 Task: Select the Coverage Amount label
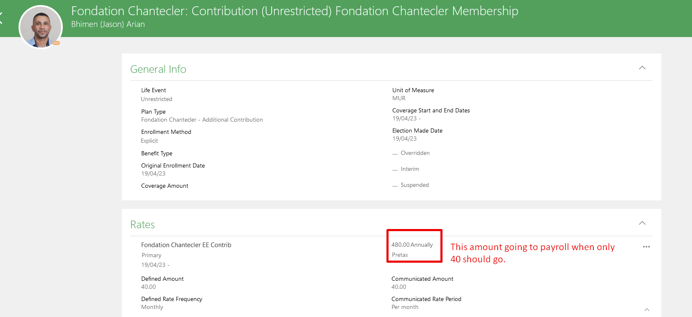165,186
